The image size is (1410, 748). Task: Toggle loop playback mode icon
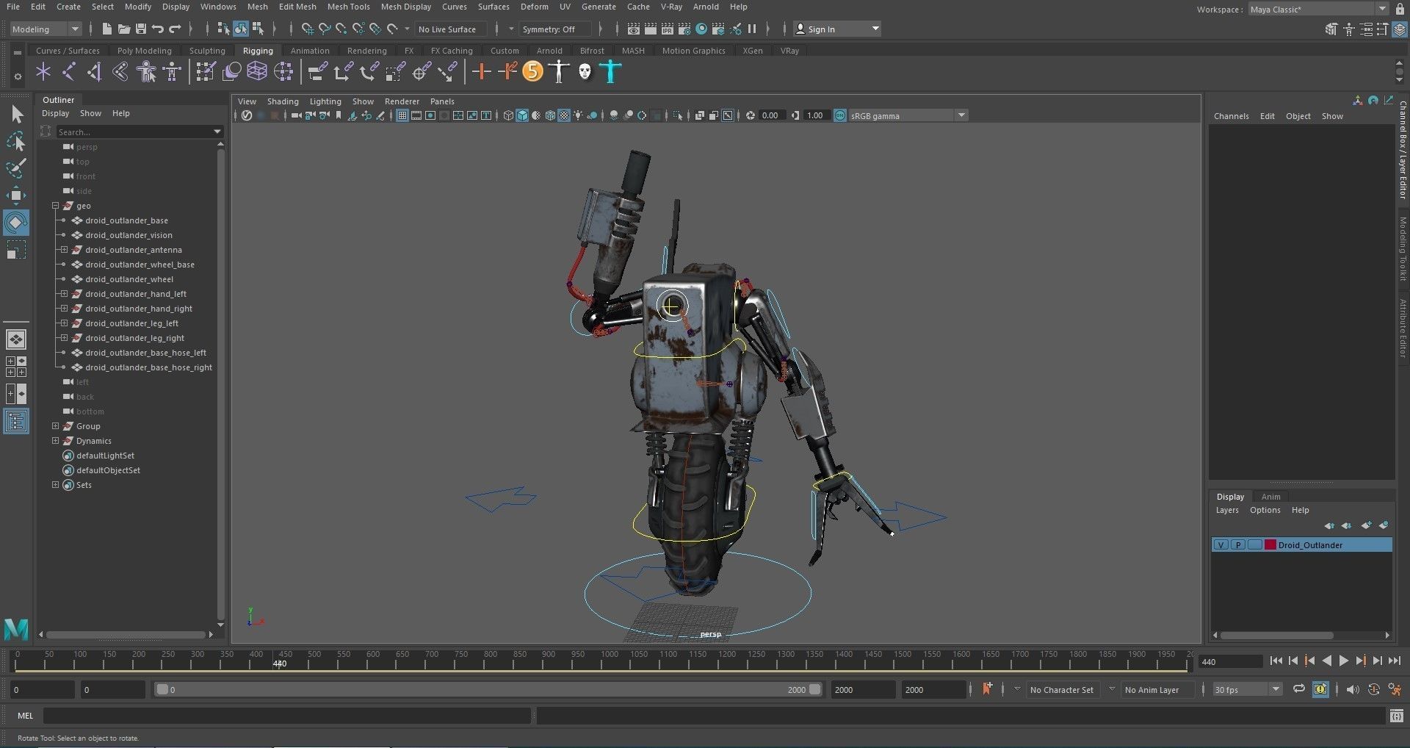pyautogui.click(x=1299, y=689)
